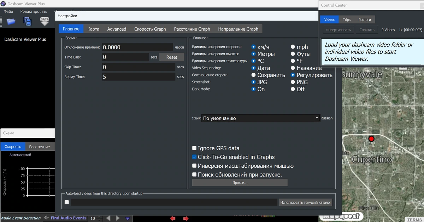Click the film strip videos icon

(x=28, y=21)
